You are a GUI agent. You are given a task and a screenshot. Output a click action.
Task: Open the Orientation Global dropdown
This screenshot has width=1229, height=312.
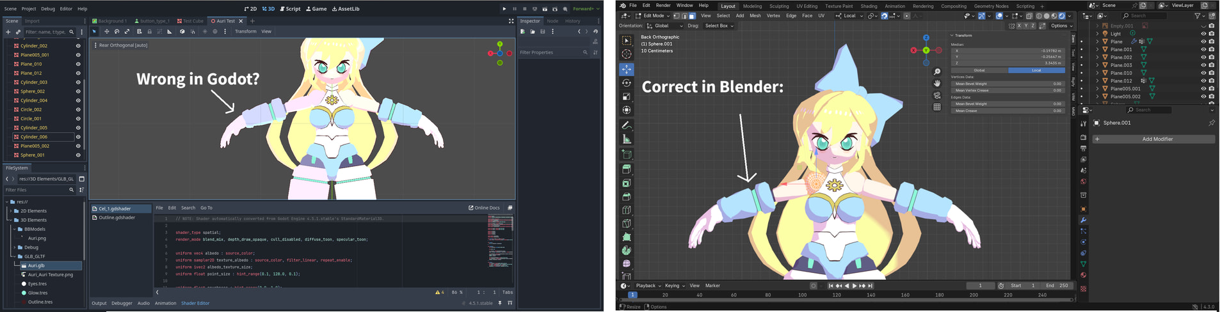pyautogui.click(x=662, y=26)
